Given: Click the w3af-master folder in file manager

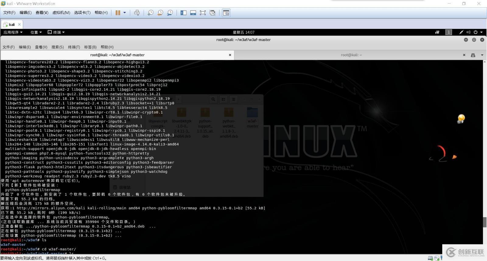Looking at the screenshot, I should 252,117.
